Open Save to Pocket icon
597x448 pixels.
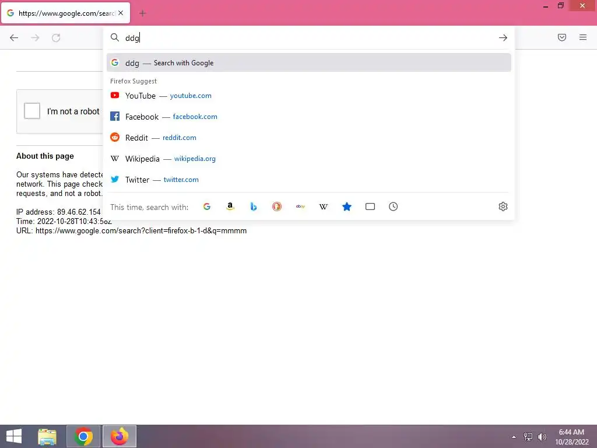pyautogui.click(x=562, y=37)
